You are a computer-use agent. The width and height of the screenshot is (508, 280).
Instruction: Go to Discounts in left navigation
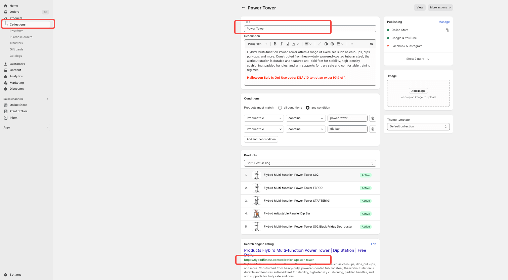tap(16, 89)
